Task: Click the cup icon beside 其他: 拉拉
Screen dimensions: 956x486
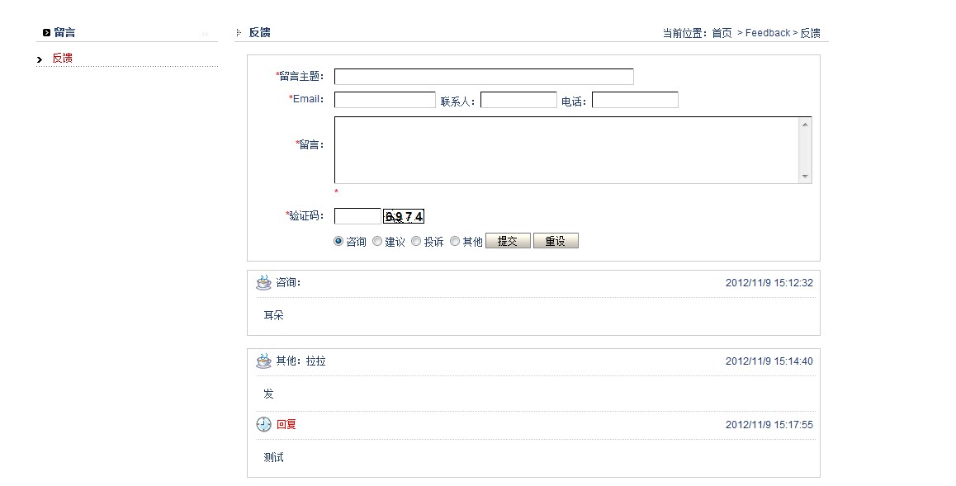Action: [263, 361]
